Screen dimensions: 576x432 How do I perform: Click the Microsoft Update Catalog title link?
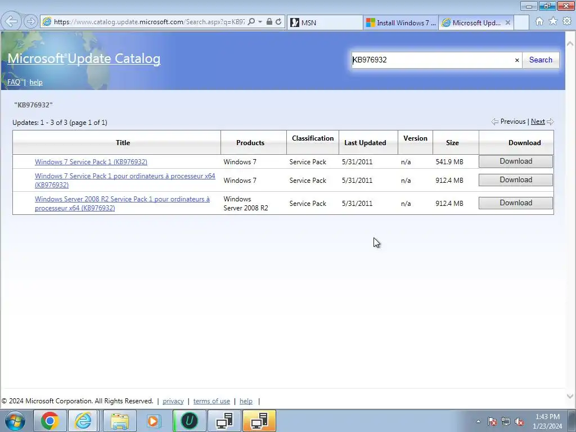[x=84, y=58]
